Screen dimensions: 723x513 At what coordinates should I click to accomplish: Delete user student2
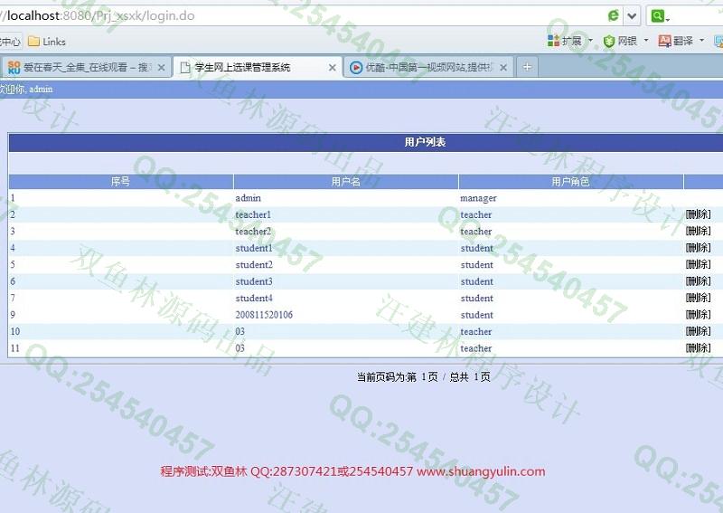pyautogui.click(x=698, y=264)
